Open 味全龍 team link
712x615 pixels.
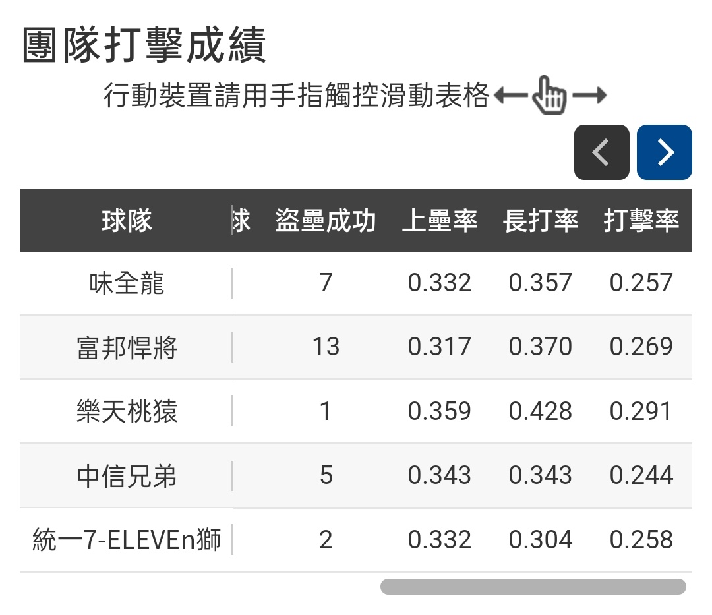tap(127, 283)
